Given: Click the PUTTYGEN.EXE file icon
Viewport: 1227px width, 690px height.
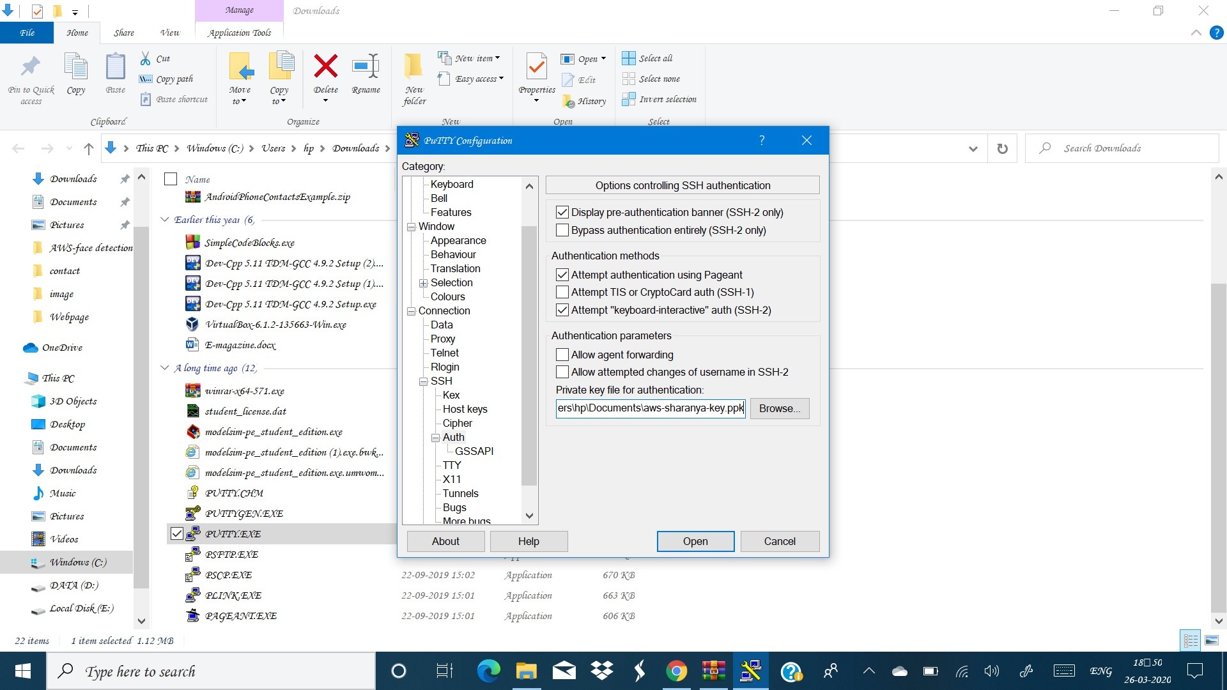Looking at the screenshot, I should (x=192, y=513).
